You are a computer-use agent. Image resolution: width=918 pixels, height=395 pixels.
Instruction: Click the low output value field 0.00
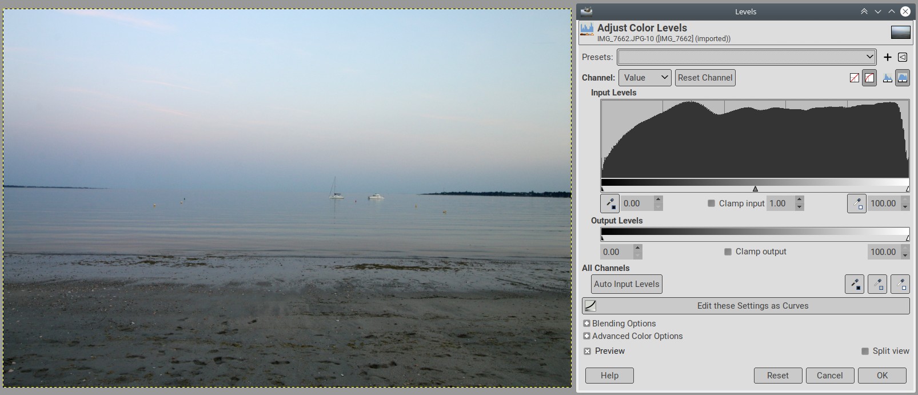click(x=617, y=252)
